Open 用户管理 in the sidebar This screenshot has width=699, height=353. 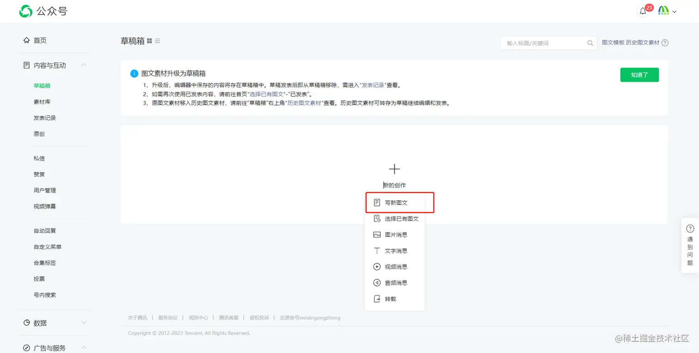[45, 190]
